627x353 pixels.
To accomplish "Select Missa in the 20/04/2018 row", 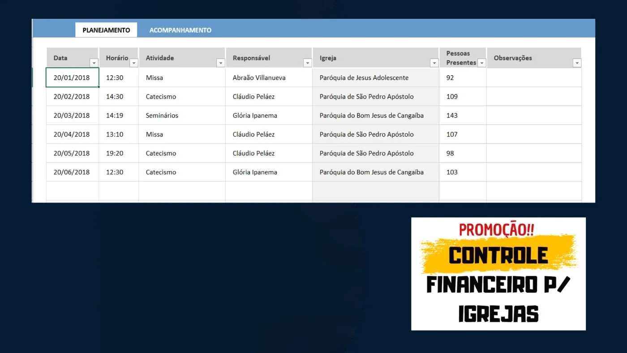I will [x=182, y=134].
